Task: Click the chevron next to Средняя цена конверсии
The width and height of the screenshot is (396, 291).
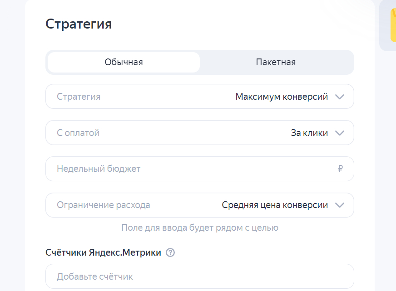Action: (x=340, y=205)
